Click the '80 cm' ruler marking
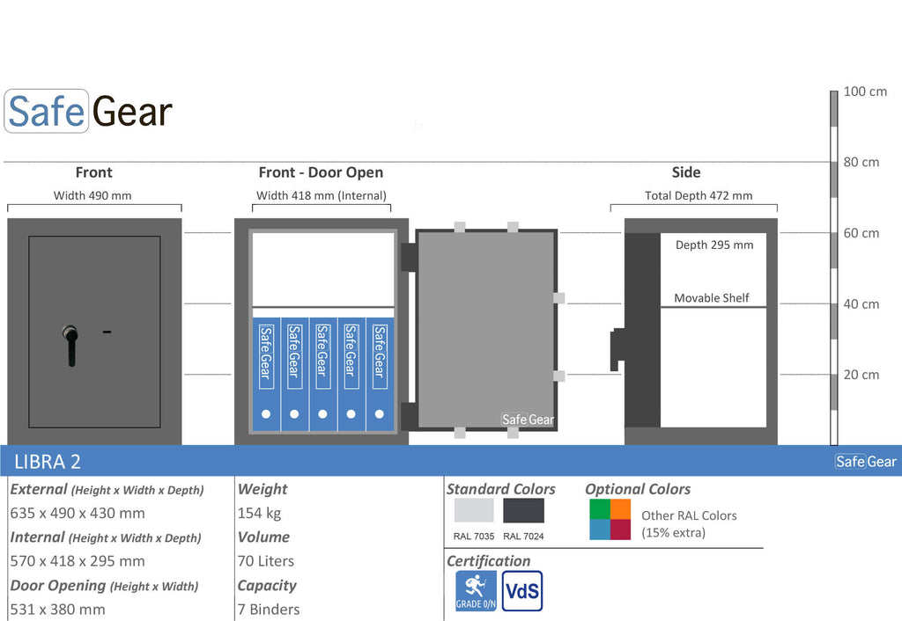902x621 pixels. point(861,162)
